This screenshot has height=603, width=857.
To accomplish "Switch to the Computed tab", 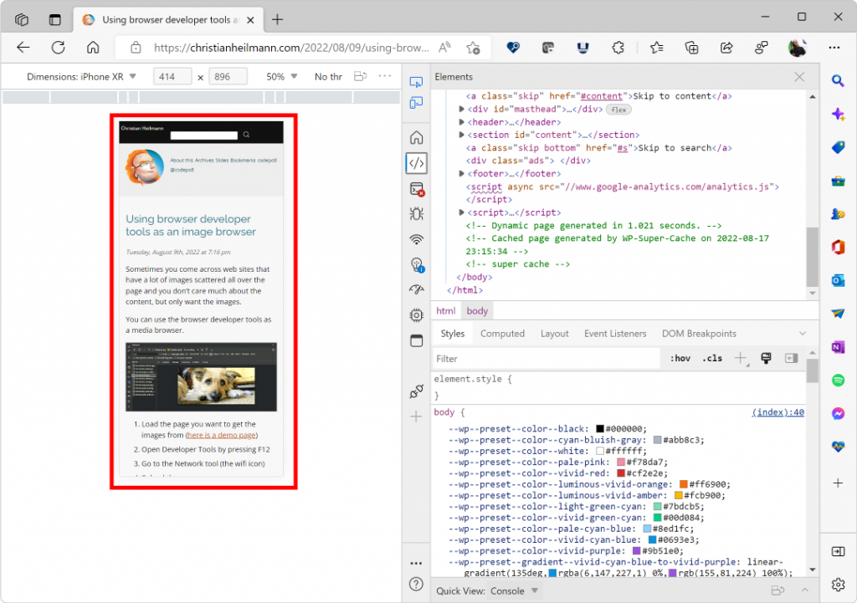I will coord(502,334).
